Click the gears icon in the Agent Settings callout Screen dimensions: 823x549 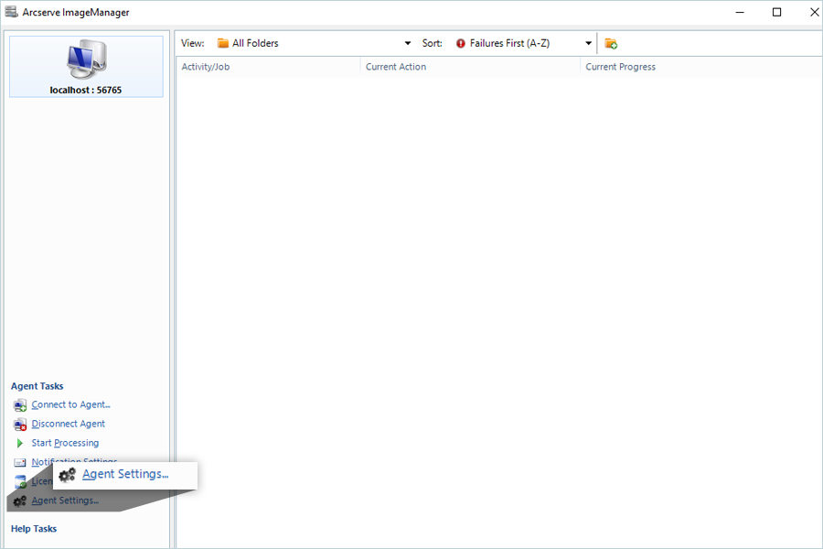pos(67,475)
